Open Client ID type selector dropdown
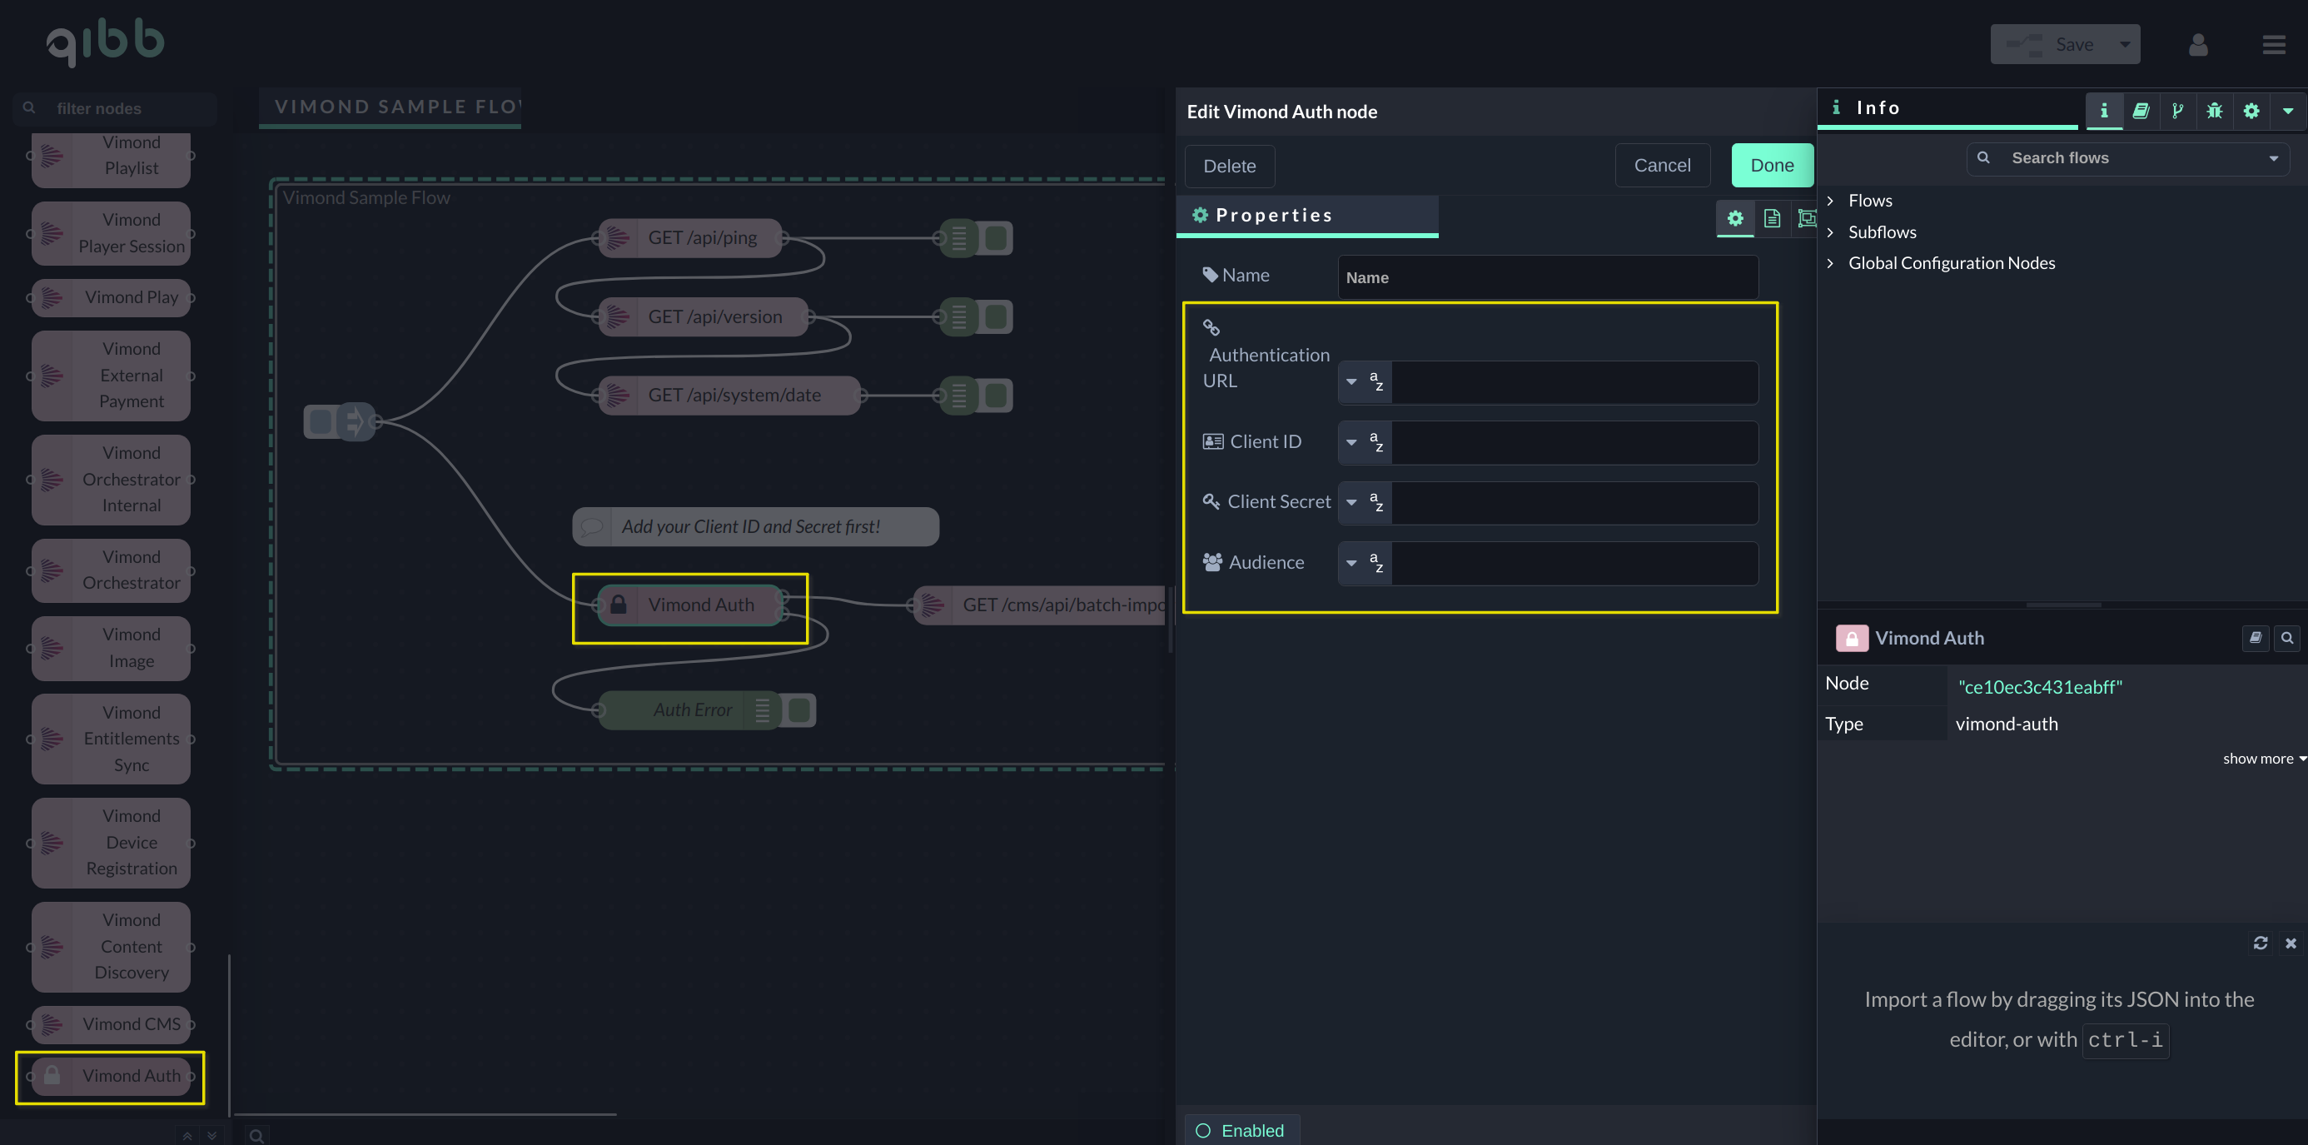This screenshot has width=2308, height=1145. [1364, 442]
